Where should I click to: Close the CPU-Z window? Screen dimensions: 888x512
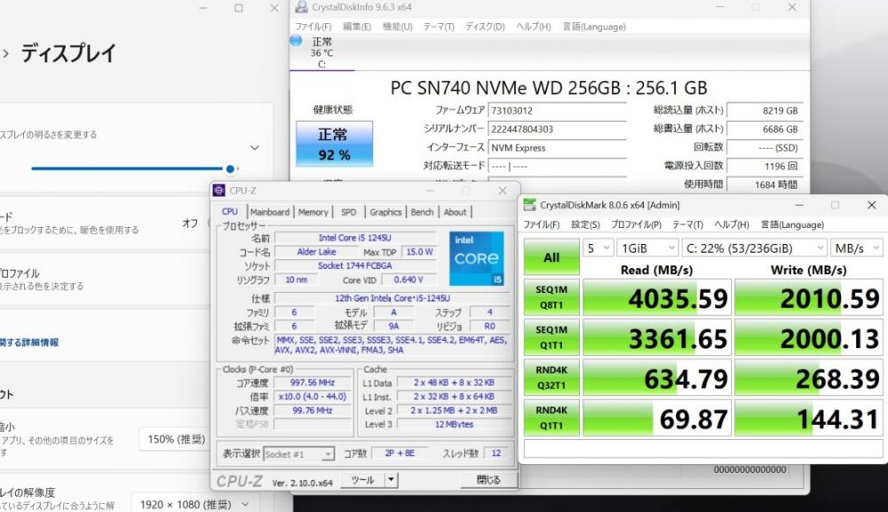pos(503,191)
